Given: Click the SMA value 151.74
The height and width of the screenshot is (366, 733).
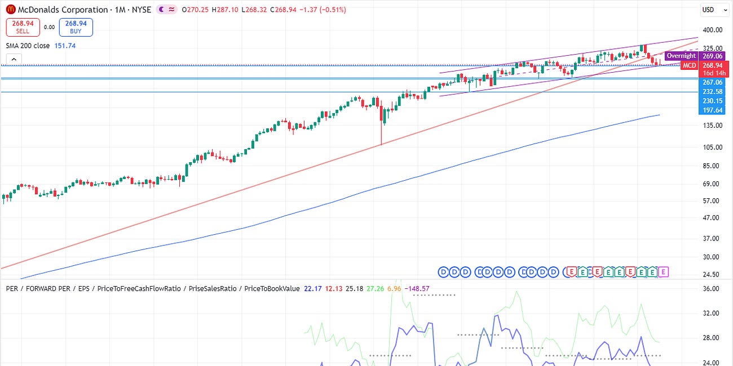Looking at the screenshot, I should click(x=65, y=46).
